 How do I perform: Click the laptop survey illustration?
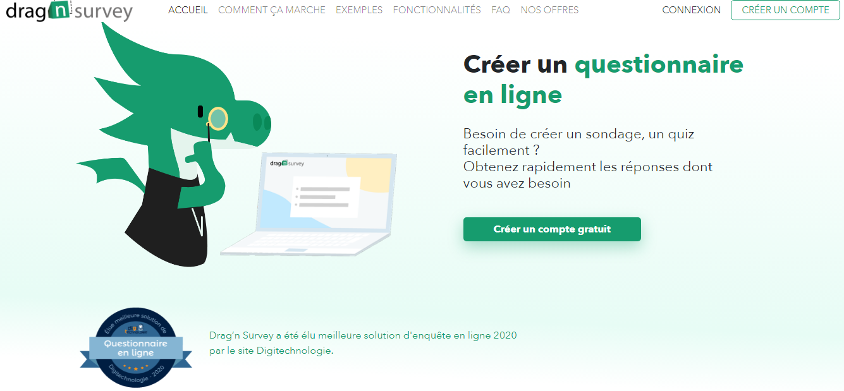click(x=310, y=204)
